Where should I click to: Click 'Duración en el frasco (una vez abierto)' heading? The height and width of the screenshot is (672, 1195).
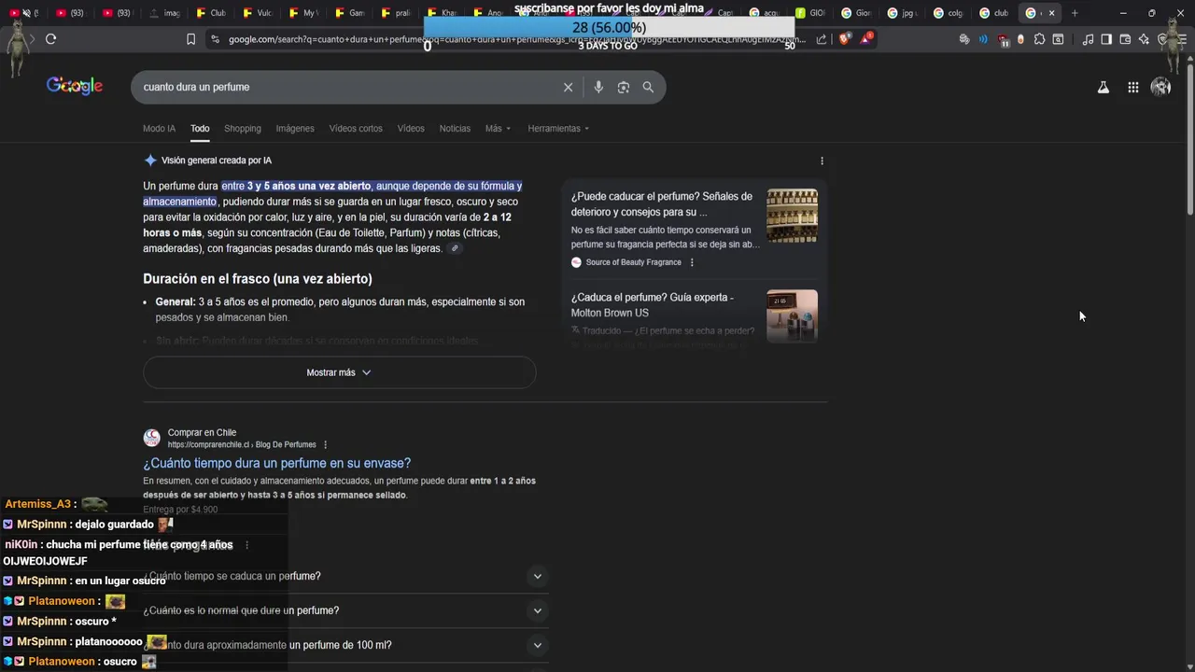click(x=258, y=279)
